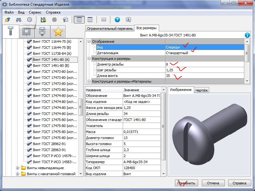Expand the Винты с накатанной головкой folder
The width and height of the screenshot is (255, 191).
tap(17, 174)
